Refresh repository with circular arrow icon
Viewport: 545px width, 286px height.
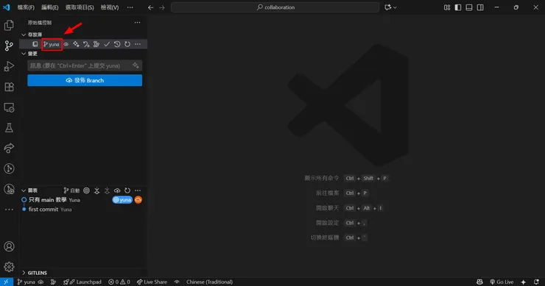coord(127,44)
